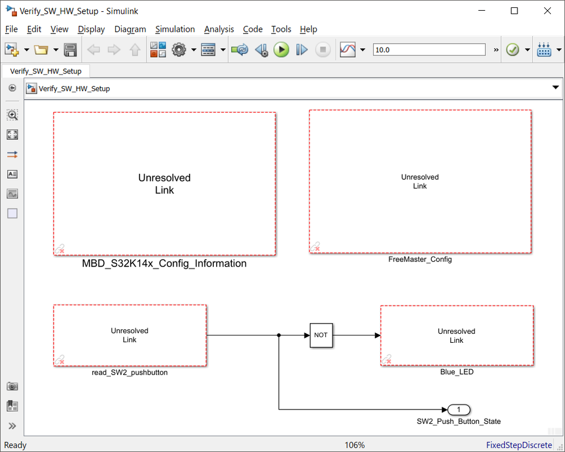The width and height of the screenshot is (565, 452).
Task: Expand the Open recent files arrow
Action: [x=56, y=50]
